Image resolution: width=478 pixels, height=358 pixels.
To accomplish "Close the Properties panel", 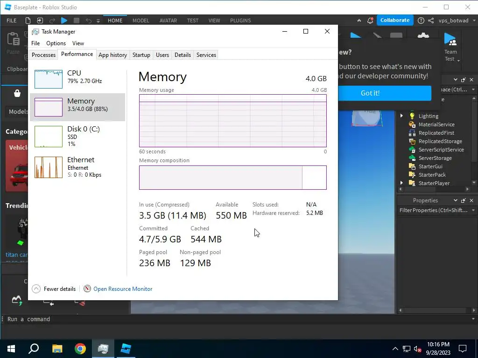I will pos(471,200).
